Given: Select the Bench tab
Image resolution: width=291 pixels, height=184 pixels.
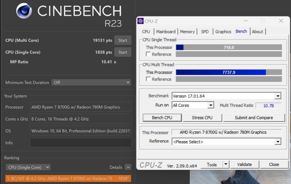Looking at the screenshot, I should click(x=241, y=31).
